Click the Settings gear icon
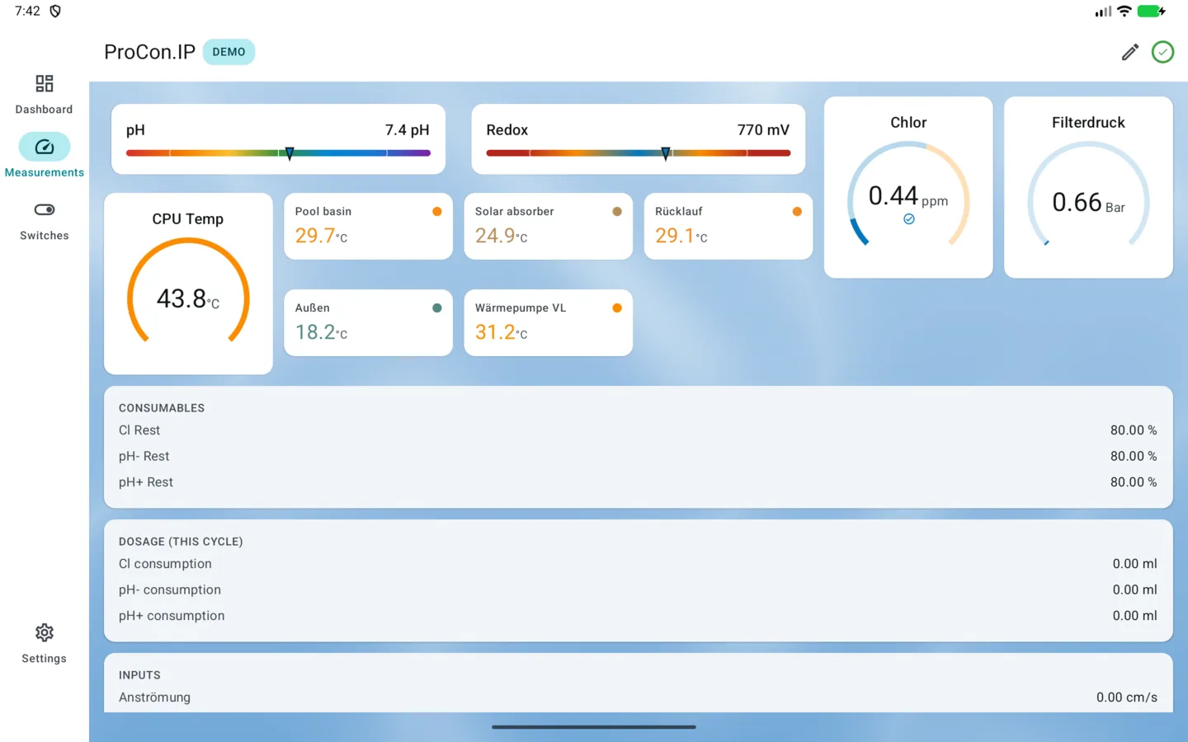1188x742 pixels. (45, 632)
